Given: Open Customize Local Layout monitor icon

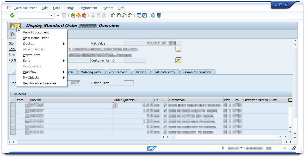Looking at the screenshot, I should [159, 15].
